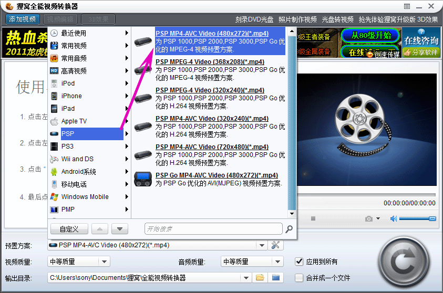443x293 pixels.
Task: Click the Windows Mobile flag icon
Action: click(x=54, y=197)
